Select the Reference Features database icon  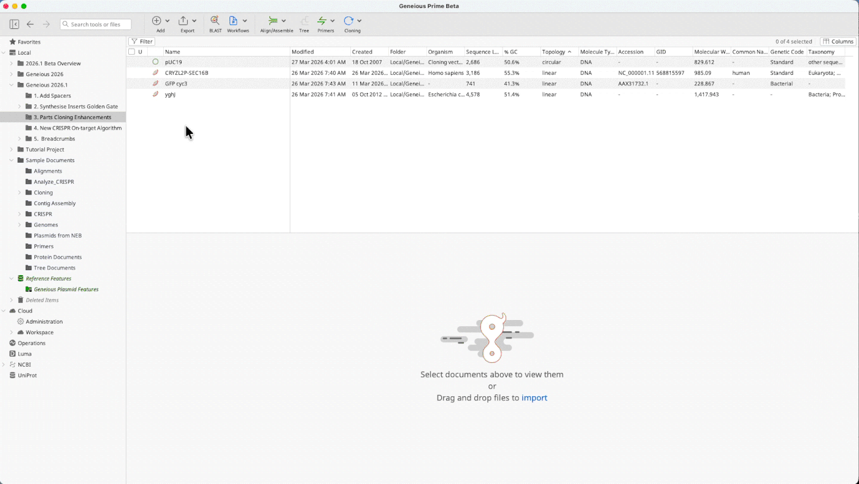(x=21, y=278)
